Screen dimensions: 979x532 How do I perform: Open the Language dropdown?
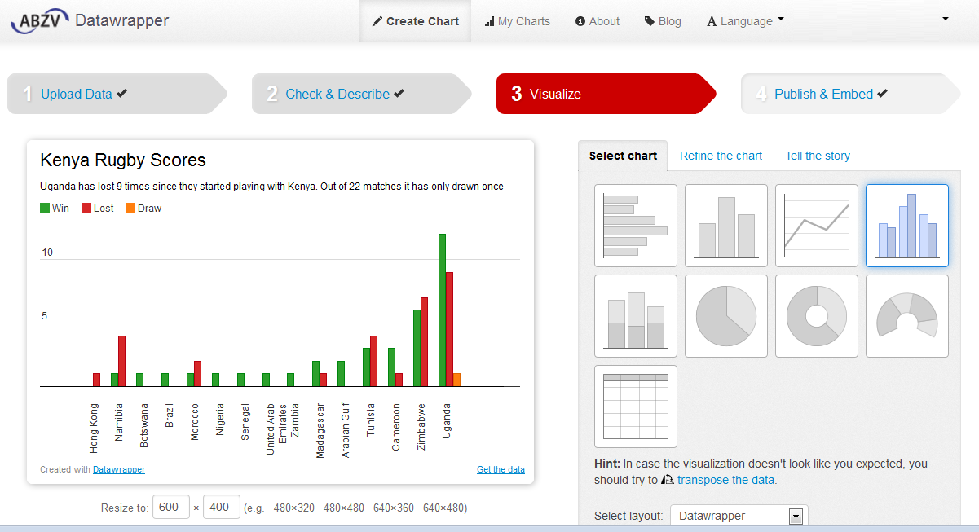pyautogui.click(x=745, y=21)
